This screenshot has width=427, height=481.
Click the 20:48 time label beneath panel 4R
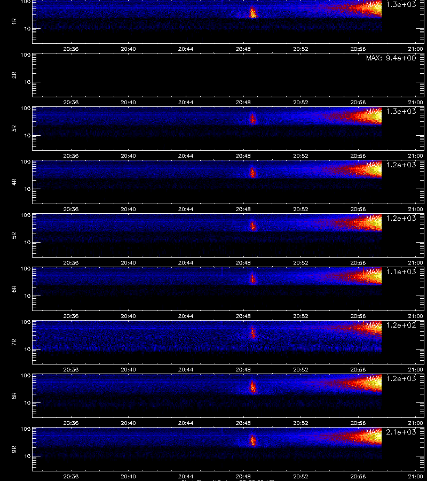click(243, 209)
